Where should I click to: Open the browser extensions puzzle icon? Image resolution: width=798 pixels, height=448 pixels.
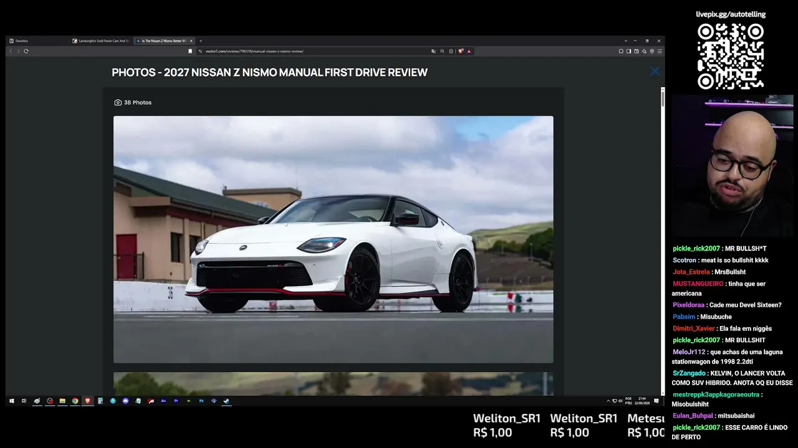(622, 51)
